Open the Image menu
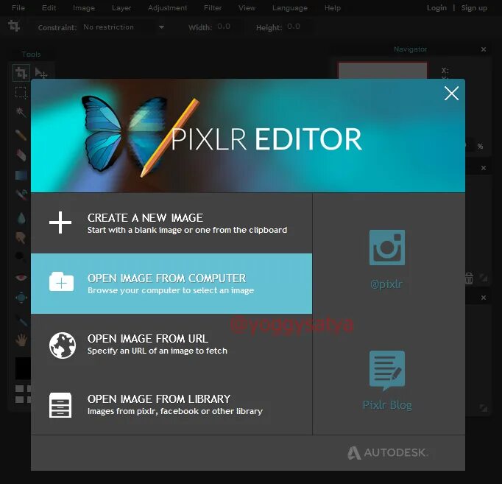Viewport: 502px width, 484px height. [84, 7]
